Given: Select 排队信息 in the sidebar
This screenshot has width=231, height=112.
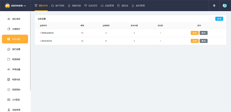Looking at the screenshot, I should point(15,19).
